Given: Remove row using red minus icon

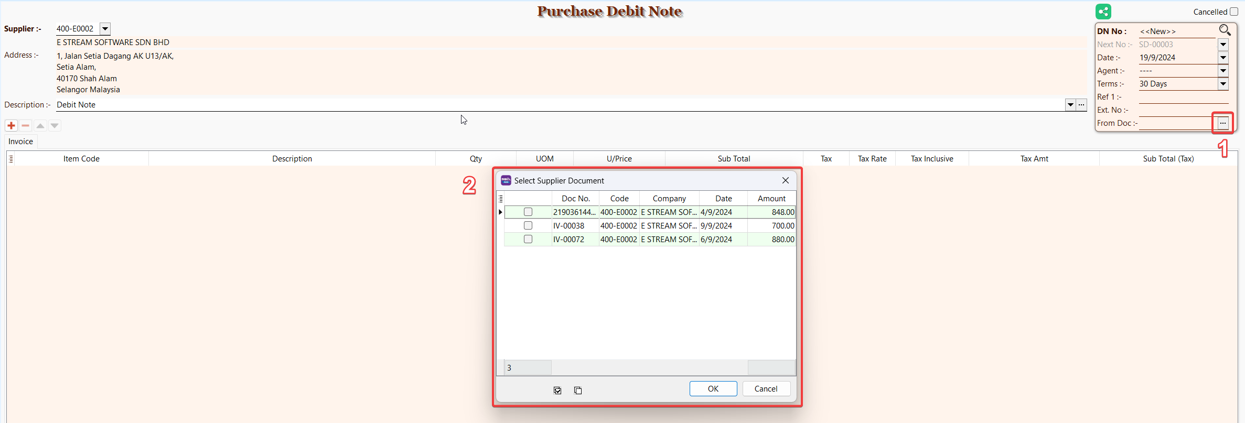Looking at the screenshot, I should tap(25, 126).
